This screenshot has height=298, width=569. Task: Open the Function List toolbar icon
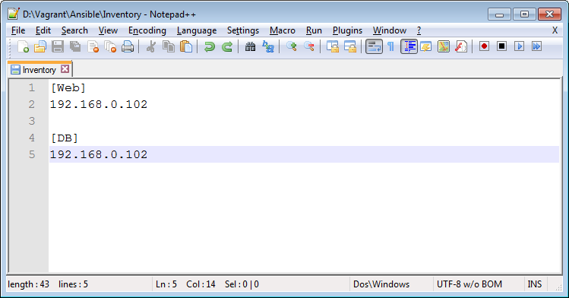461,46
